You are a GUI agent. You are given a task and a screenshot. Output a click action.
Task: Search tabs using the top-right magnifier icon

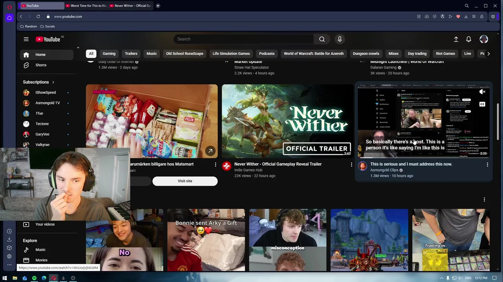click(466, 6)
